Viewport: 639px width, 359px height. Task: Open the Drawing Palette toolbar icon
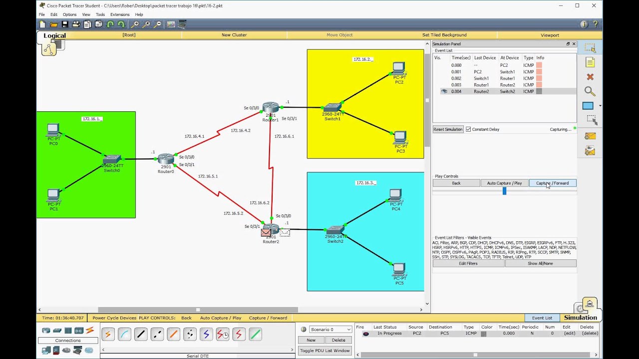point(171,24)
